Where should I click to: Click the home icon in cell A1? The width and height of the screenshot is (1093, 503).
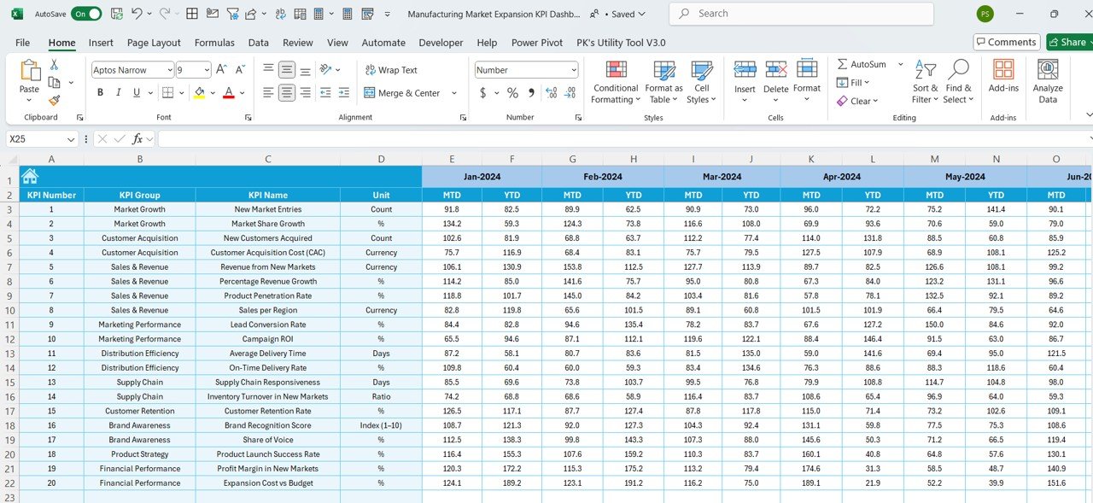(30, 176)
